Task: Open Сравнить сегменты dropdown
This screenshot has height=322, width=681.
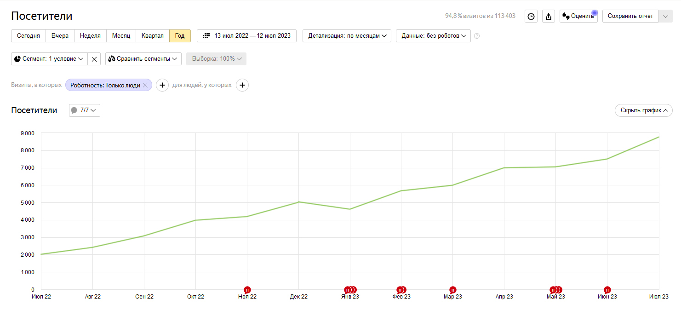Action: [x=143, y=59]
